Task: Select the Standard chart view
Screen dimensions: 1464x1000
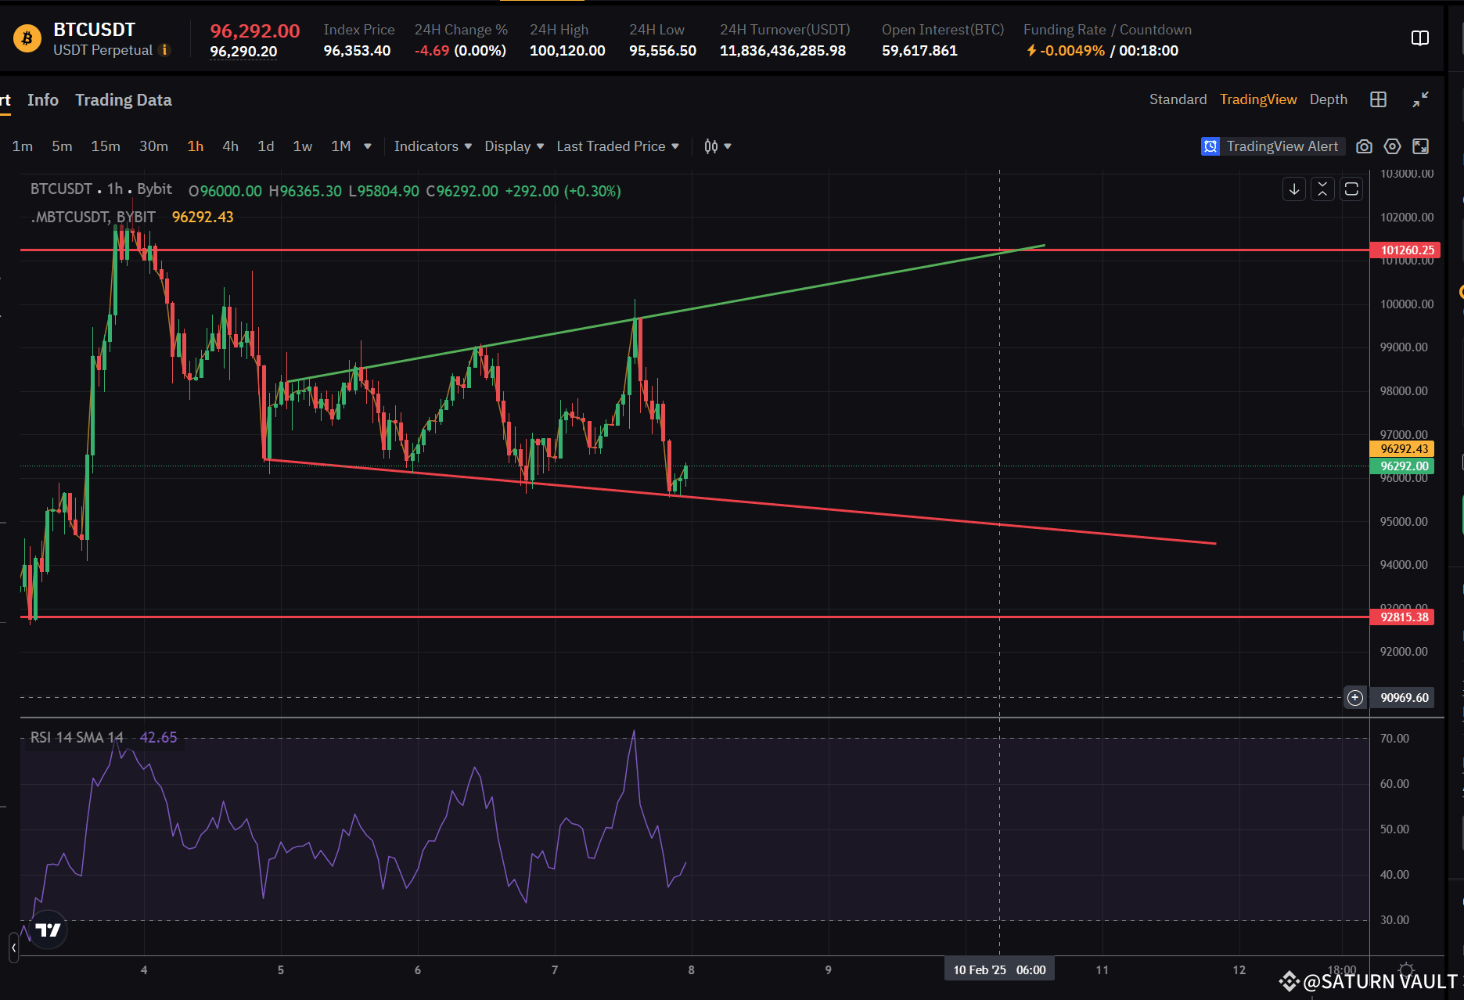Action: click(x=1178, y=99)
